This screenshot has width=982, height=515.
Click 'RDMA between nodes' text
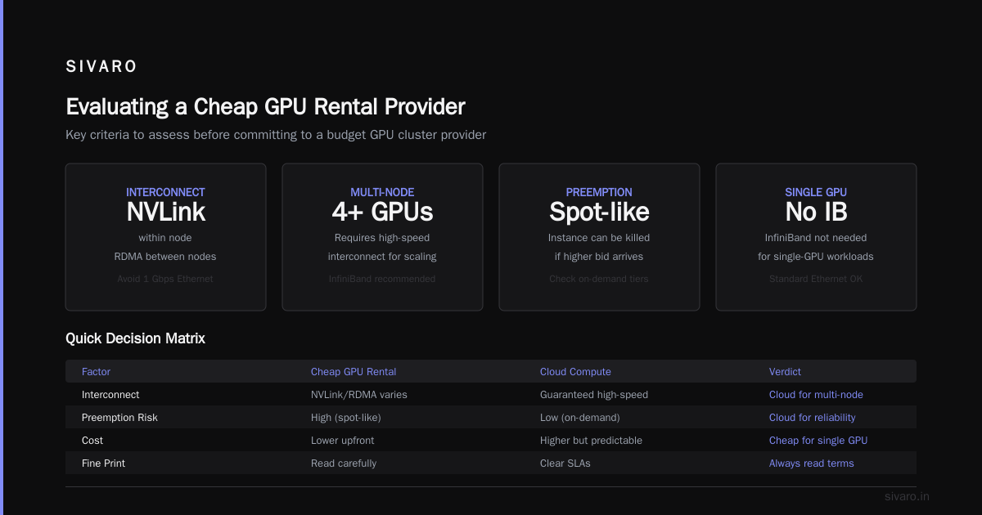click(165, 257)
